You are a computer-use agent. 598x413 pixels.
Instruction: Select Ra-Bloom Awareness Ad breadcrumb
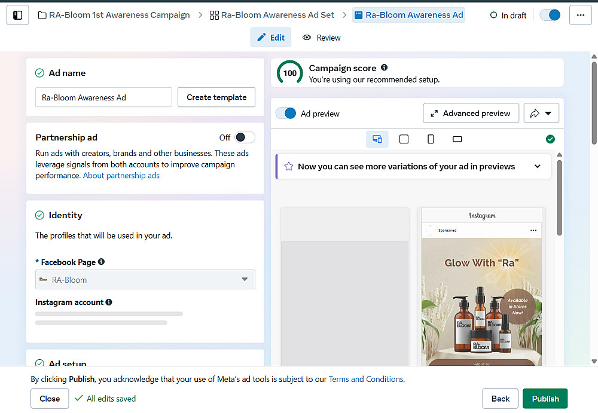[408, 16]
